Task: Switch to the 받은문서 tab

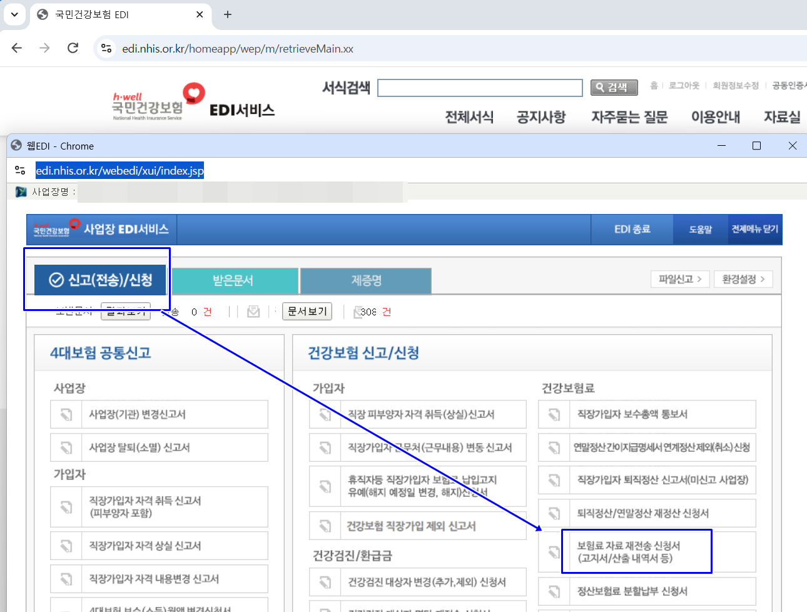Action: click(x=235, y=280)
